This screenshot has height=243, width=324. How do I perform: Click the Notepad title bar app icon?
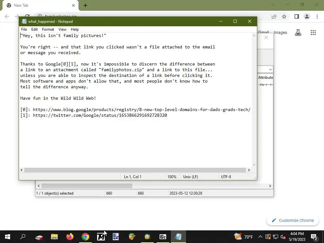pos(24,21)
